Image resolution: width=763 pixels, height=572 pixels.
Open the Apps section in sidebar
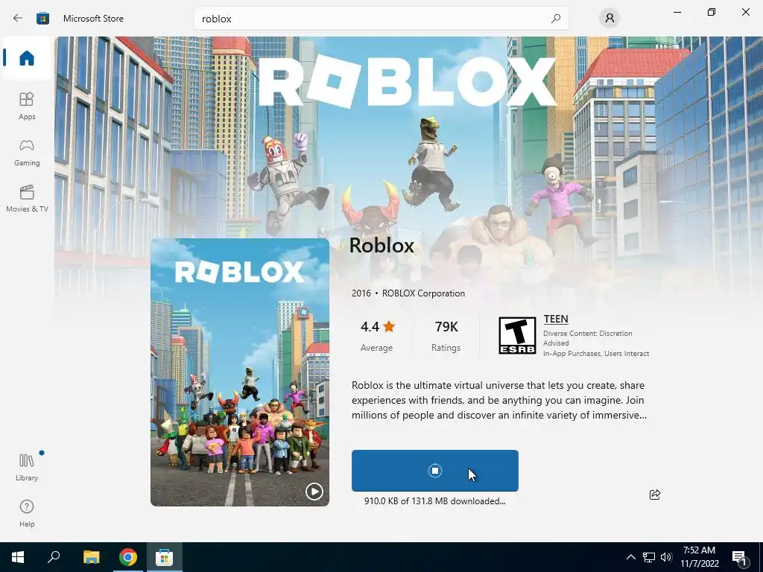point(27,106)
